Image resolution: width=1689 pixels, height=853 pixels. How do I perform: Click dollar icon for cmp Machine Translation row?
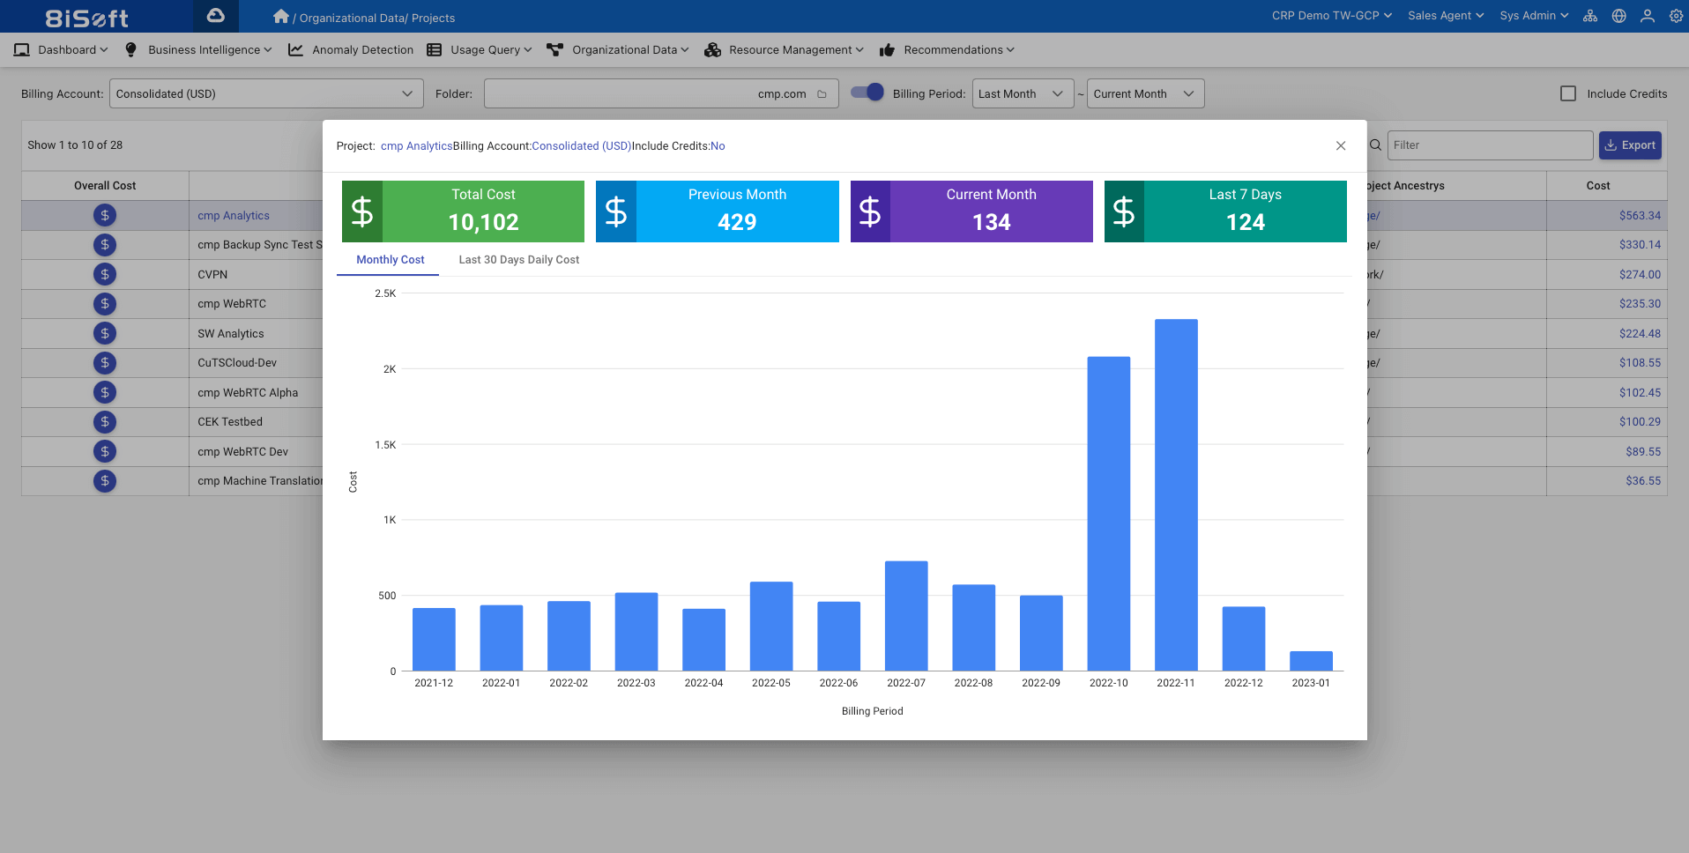105,481
